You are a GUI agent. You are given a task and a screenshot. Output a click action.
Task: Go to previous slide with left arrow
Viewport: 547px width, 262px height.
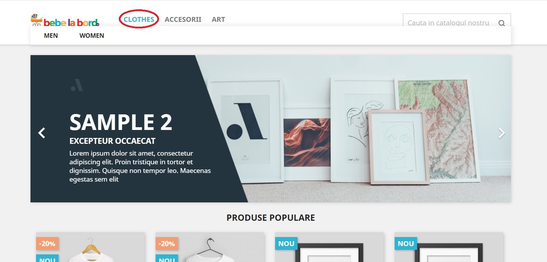42,133
